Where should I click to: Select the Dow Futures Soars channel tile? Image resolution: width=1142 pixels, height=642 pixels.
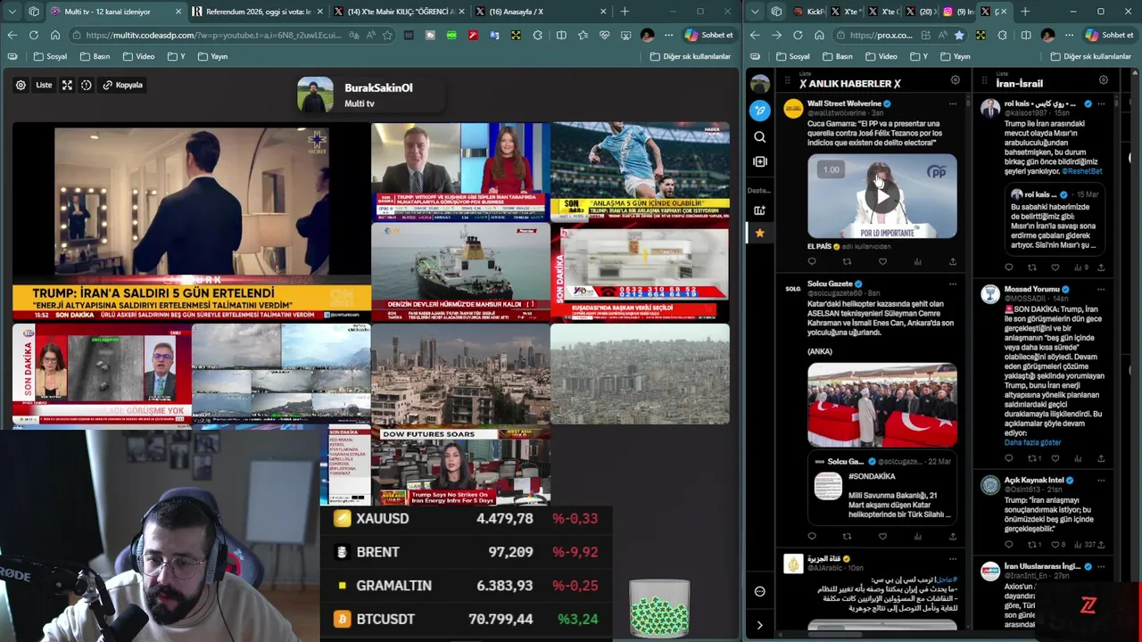tap(460, 466)
